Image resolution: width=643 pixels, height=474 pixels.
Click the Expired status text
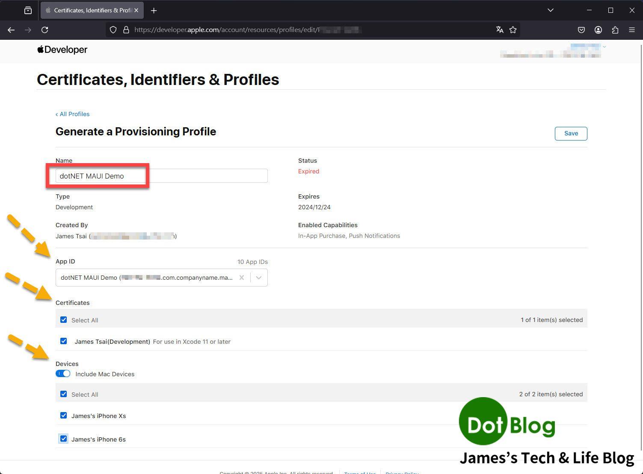308,171
